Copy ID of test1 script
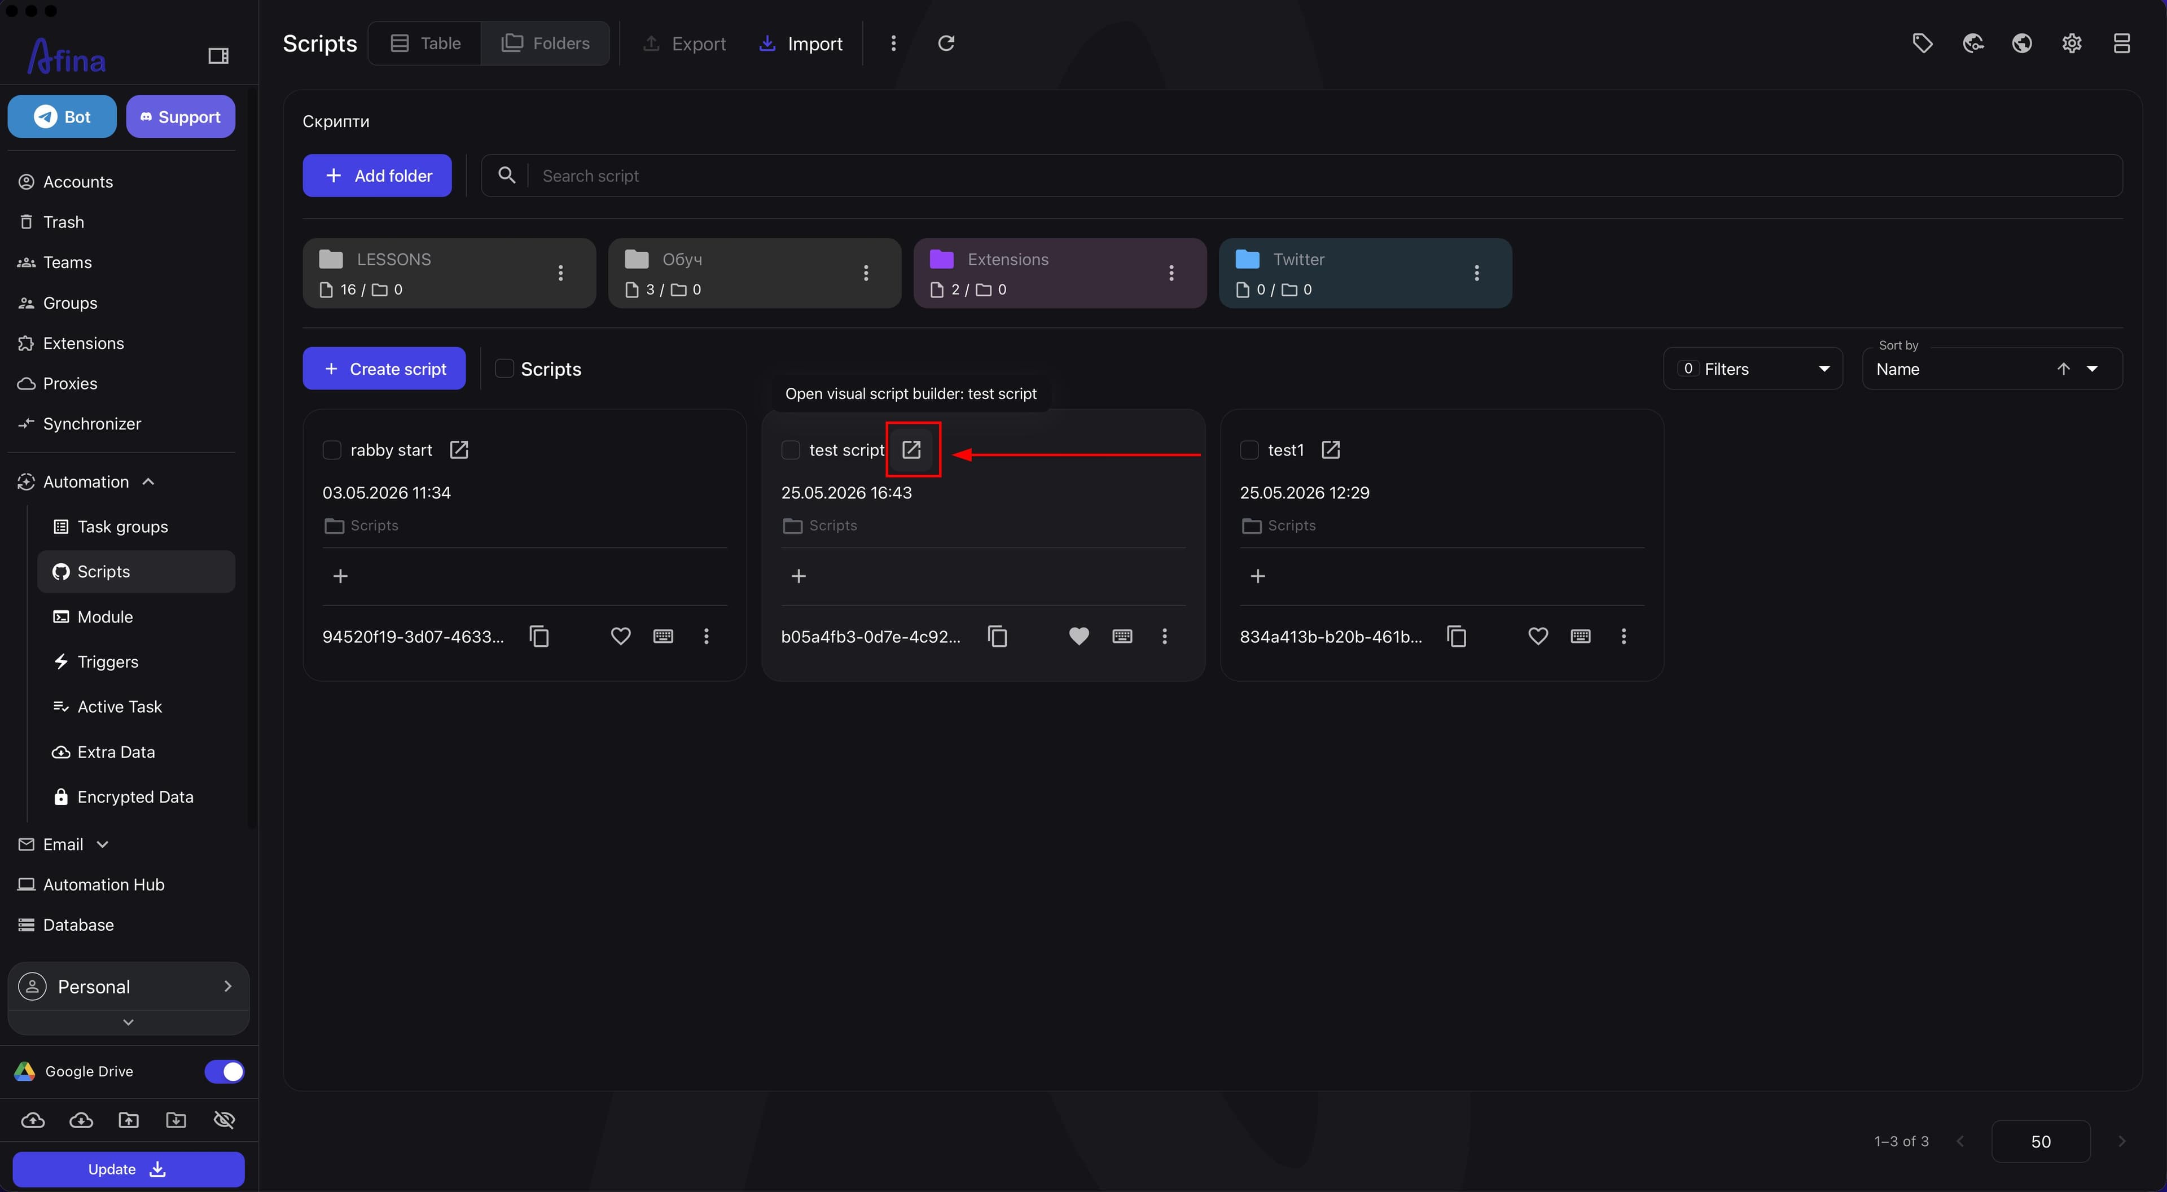Viewport: 2167px width, 1192px height. point(1456,636)
